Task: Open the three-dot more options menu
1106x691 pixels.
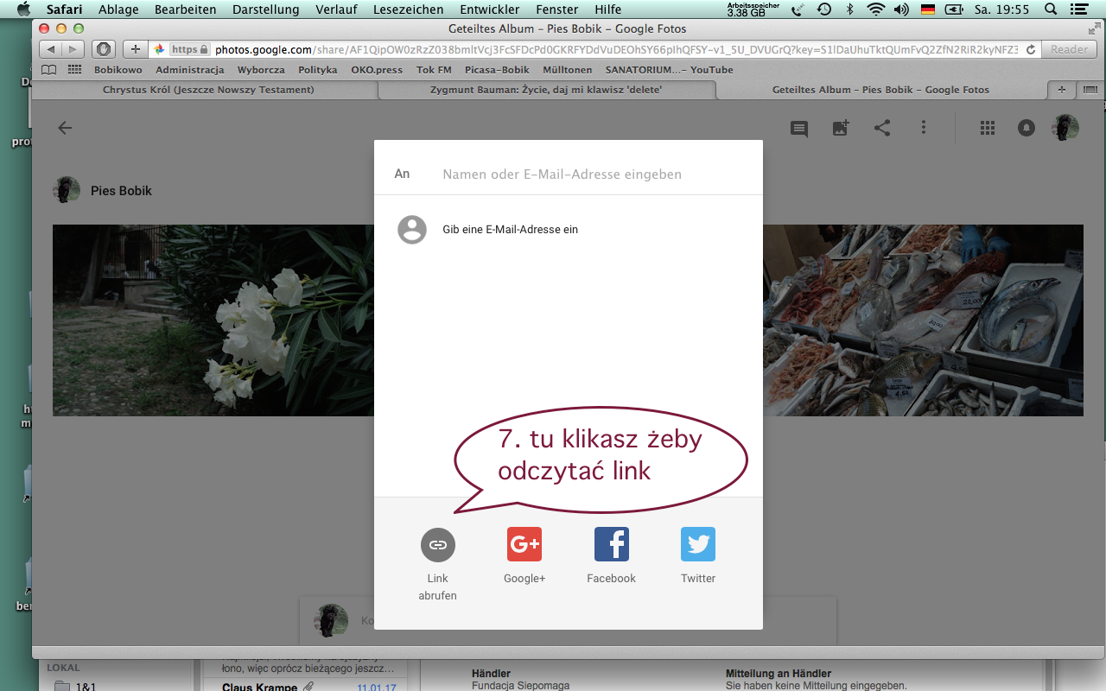Action: click(924, 128)
